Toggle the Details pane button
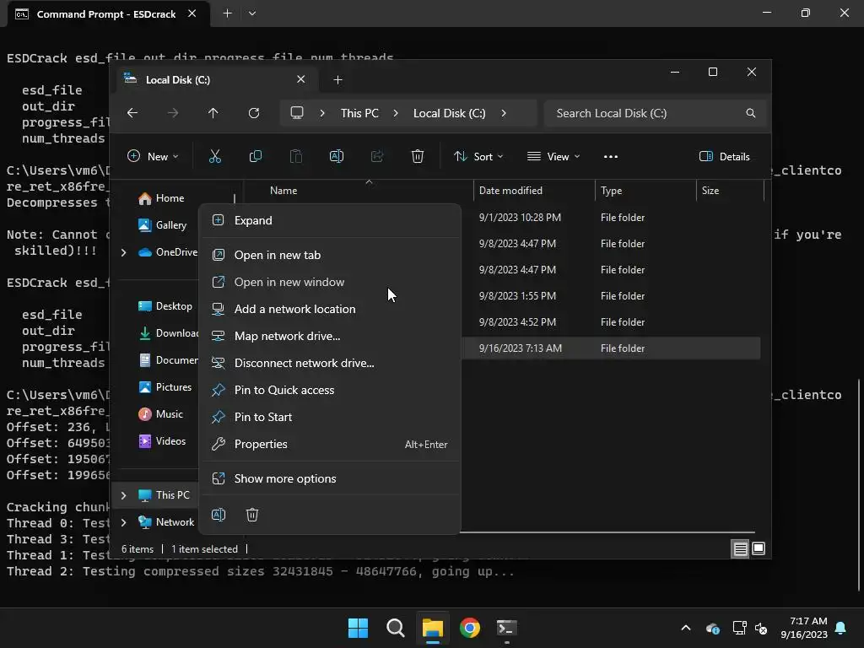The width and height of the screenshot is (864, 648). [x=724, y=156]
